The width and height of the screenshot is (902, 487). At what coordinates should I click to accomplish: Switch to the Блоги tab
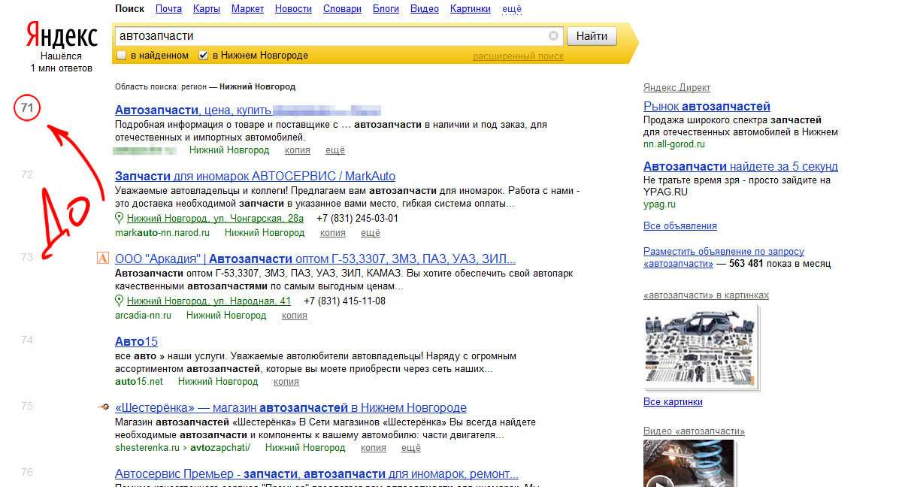386,9
